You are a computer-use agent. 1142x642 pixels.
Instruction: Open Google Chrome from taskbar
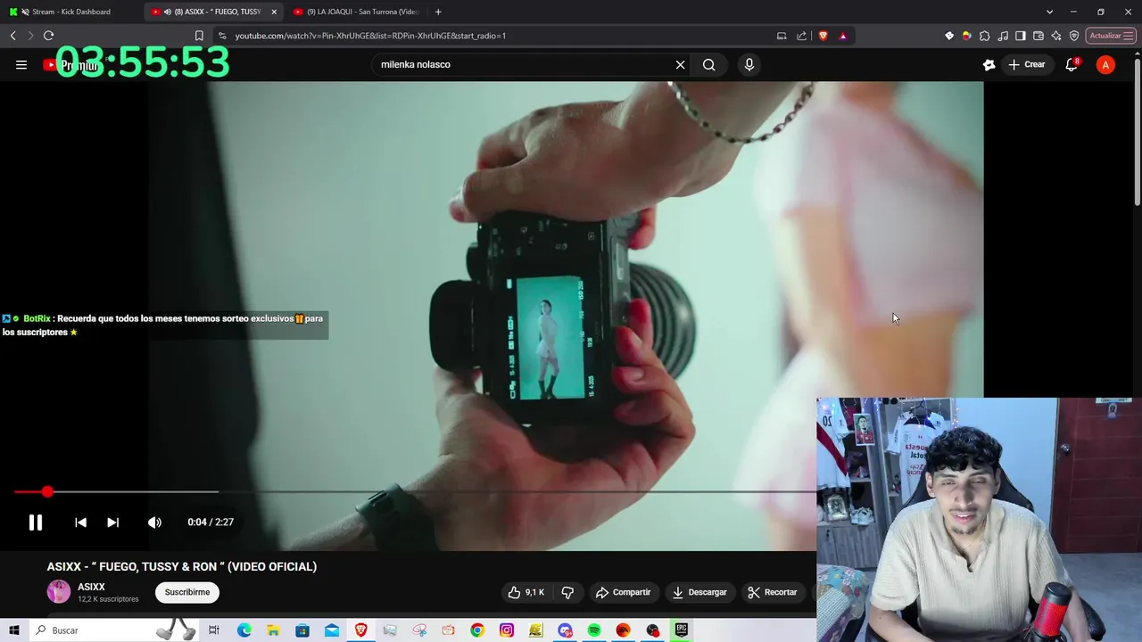coord(477,630)
